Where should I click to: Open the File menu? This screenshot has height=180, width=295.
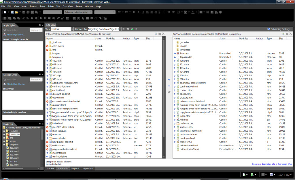pos(3,6)
